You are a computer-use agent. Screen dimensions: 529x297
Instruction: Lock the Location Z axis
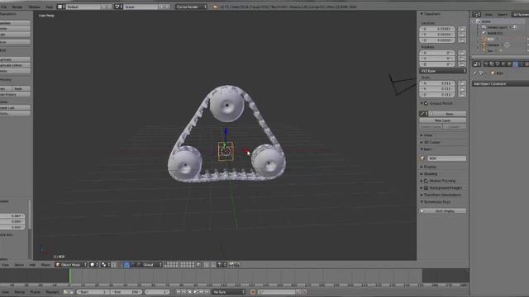point(462,40)
